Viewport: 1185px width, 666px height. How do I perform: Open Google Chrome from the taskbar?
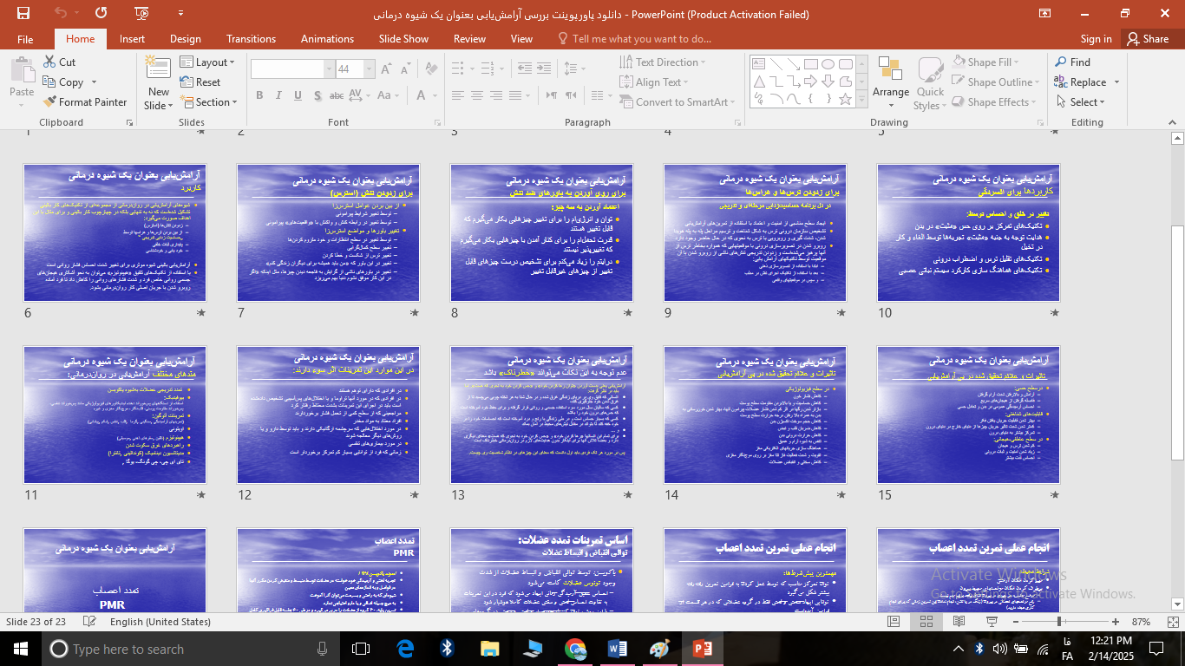(x=574, y=649)
